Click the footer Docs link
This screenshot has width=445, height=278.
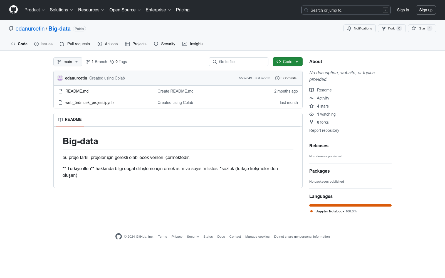tap(221, 237)
